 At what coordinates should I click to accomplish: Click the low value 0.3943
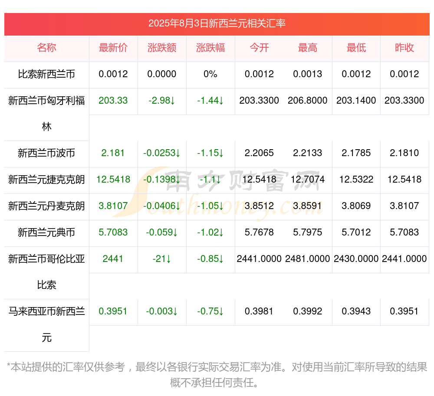click(x=356, y=311)
